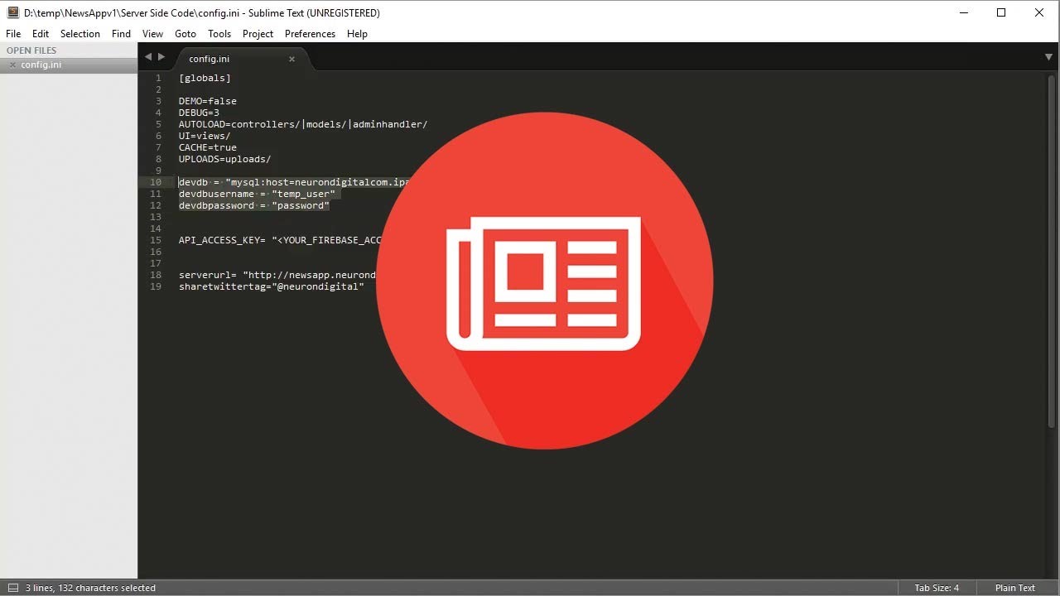1060x596 pixels.
Task: Open the Edit menu
Action: tap(41, 34)
